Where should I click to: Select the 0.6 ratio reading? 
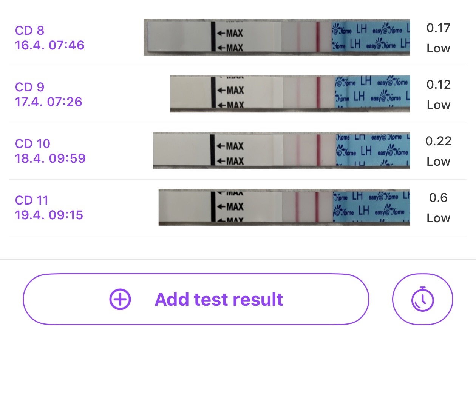tap(438, 197)
